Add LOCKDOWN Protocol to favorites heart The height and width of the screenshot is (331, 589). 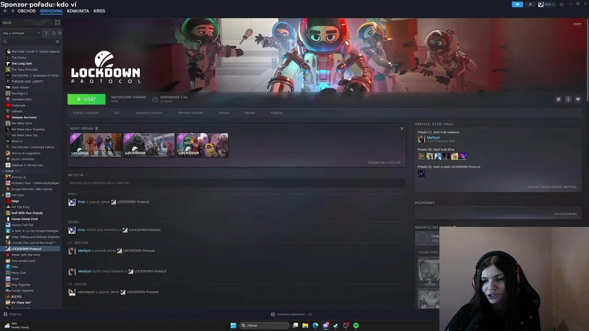click(578, 99)
